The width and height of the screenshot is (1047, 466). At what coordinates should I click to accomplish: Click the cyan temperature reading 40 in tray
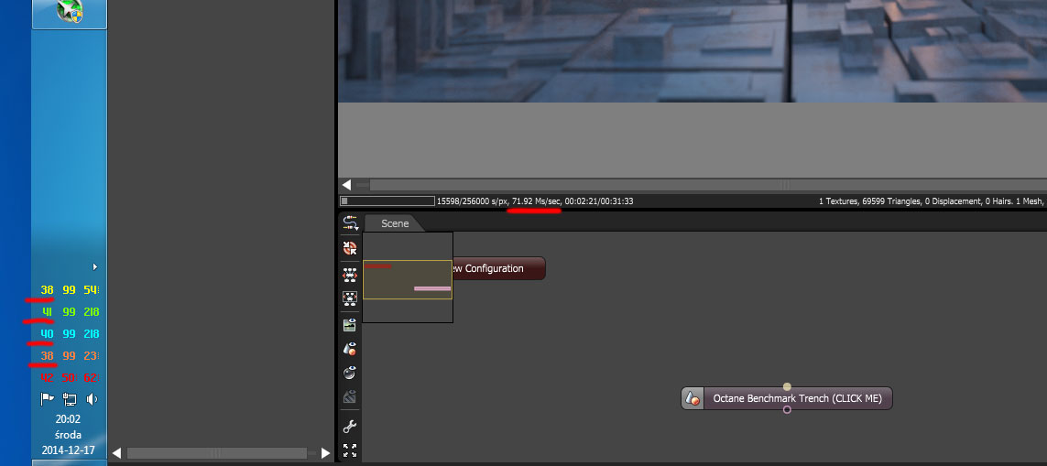(x=48, y=334)
